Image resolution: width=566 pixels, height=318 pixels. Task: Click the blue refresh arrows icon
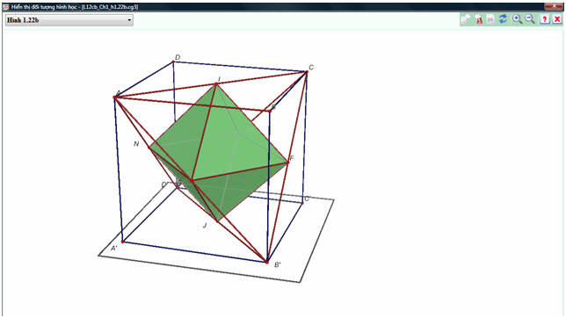click(503, 19)
